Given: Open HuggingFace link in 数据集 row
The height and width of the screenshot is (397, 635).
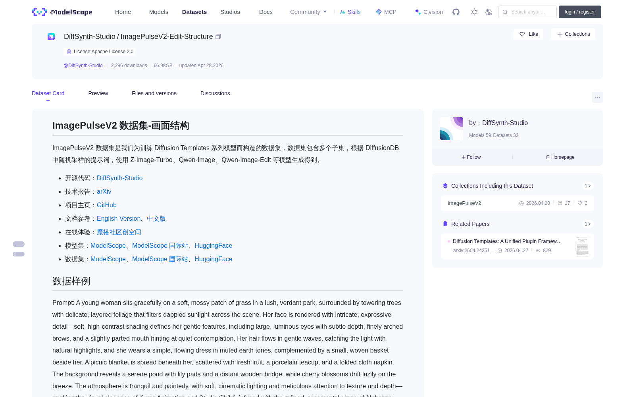Looking at the screenshot, I should (213, 259).
